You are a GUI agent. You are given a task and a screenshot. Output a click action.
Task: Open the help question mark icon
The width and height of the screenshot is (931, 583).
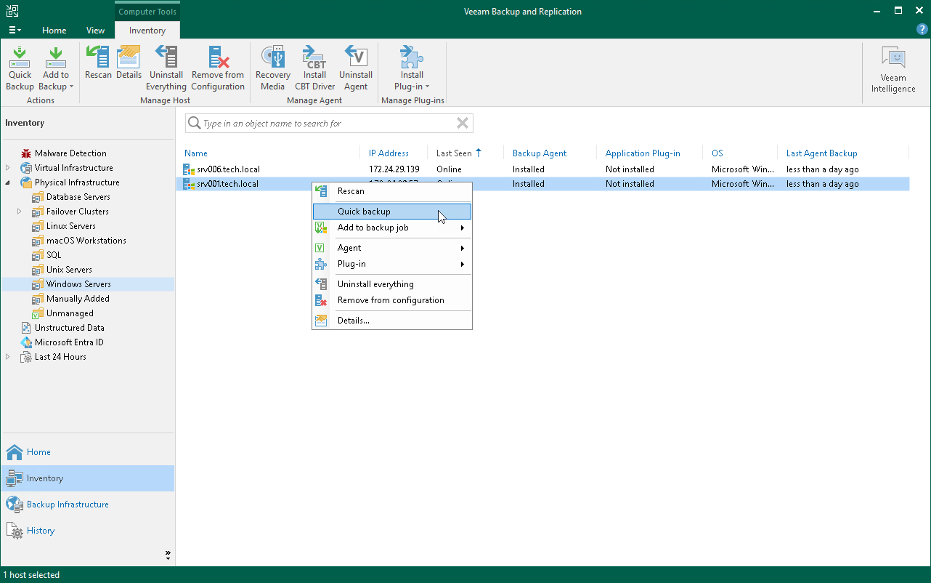click(922, 30)
